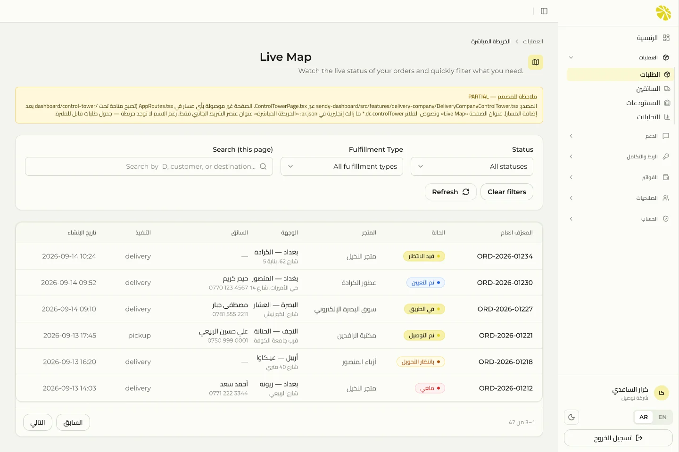This screenshot has height=452, width=679.
Task: Click the Clear filters button
Action: [x=507, y=192]
